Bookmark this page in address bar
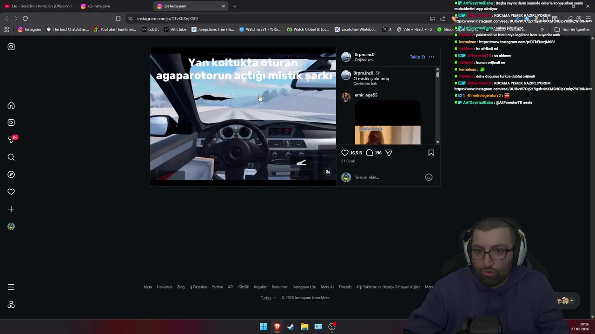The width and height of the screenshot is (595, 334). (118, 19)
